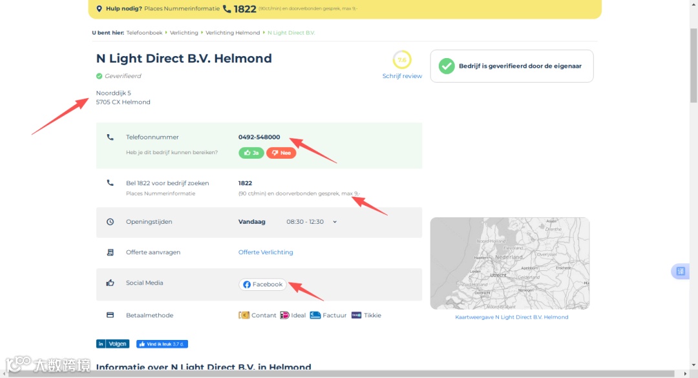
Task: Click the document icon beside Offerte aanvragen
Action: tap(110, 252)
